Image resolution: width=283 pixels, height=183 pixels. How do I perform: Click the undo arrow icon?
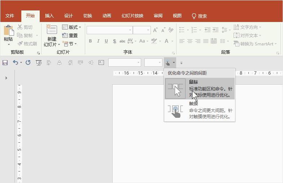click(x=16, y=63)
